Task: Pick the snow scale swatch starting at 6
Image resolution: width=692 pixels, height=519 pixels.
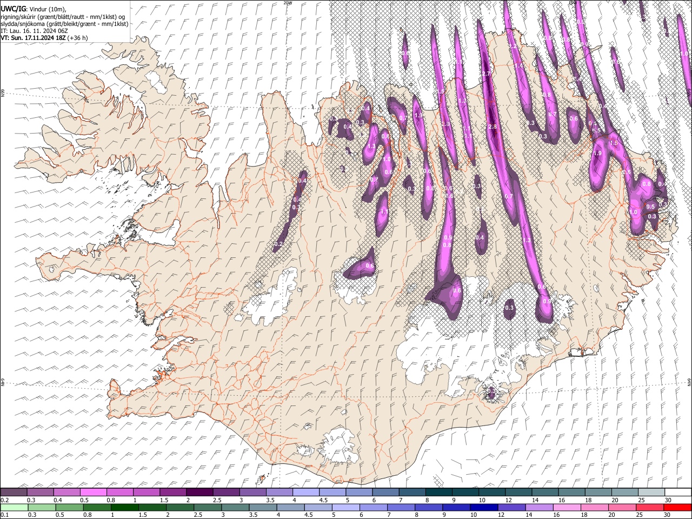Action: click(385, 492)
